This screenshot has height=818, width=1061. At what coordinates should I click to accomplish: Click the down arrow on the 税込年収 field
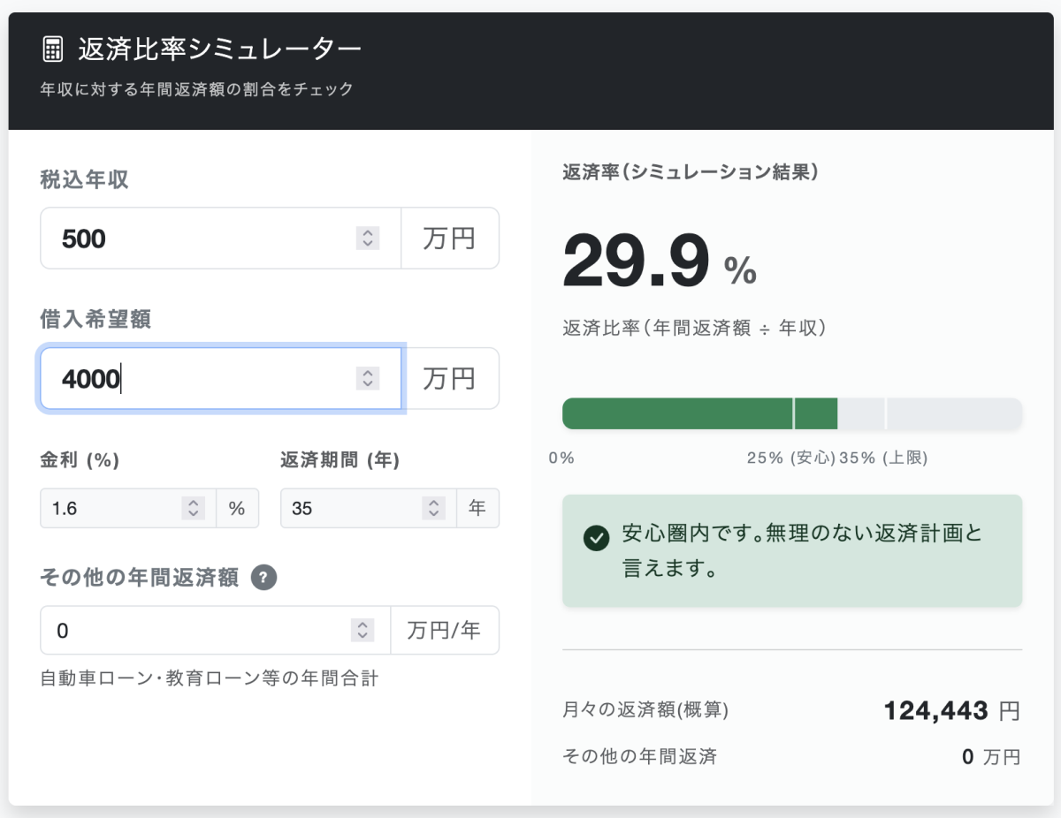[367, 243]
